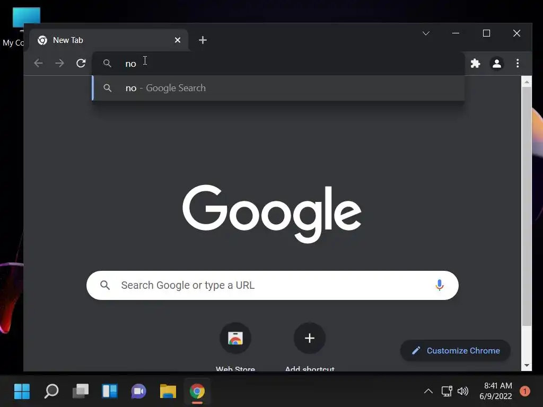
Task: Maximize the Chrome window
Action: (x=486, y=33)
